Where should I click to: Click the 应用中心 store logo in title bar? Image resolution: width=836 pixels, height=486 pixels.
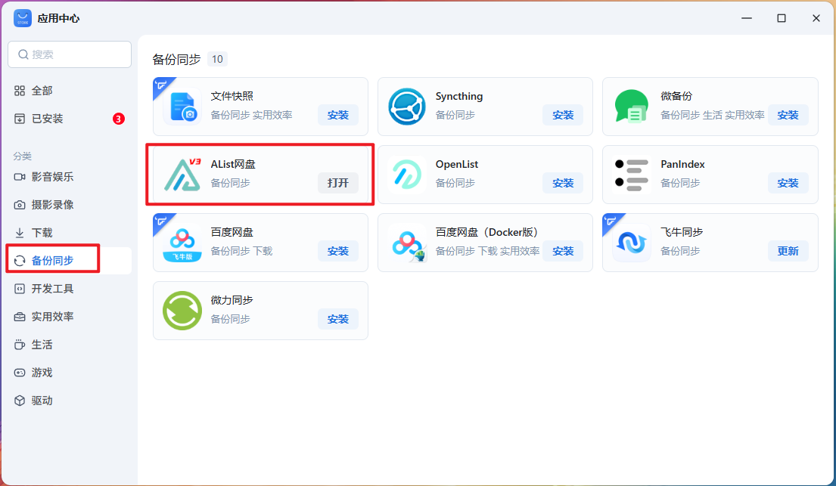[x=23, y=18]
